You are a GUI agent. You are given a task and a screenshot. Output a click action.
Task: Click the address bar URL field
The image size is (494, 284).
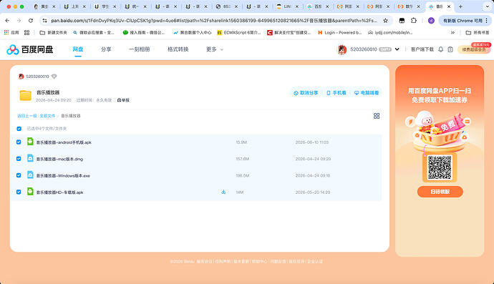(x=214, y=21)
